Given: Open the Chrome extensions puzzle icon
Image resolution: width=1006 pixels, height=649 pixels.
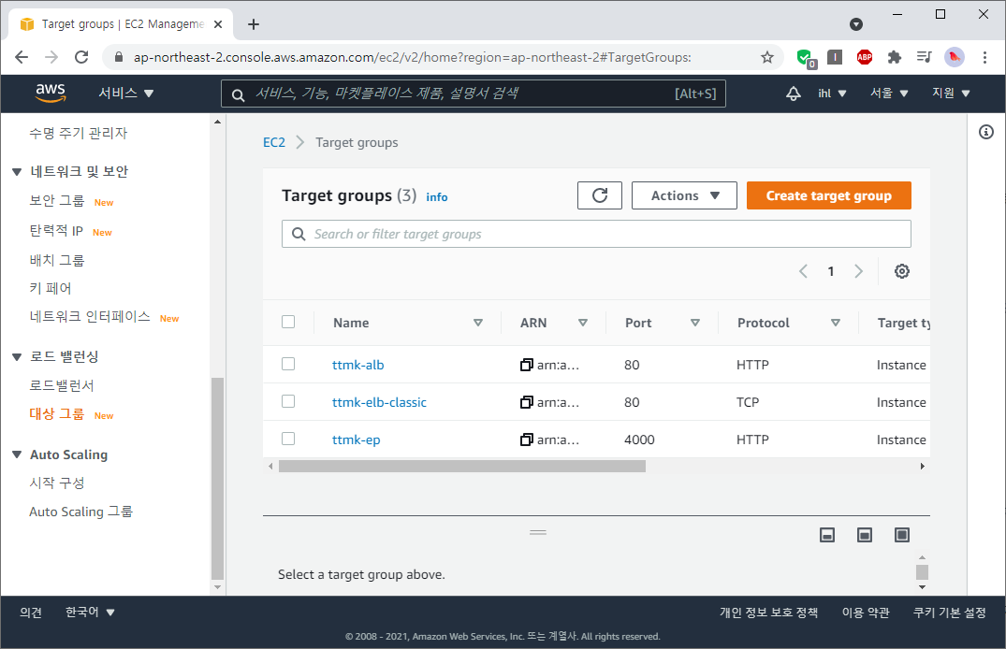Looking at the screenshot, I should (x=895, y=57).
